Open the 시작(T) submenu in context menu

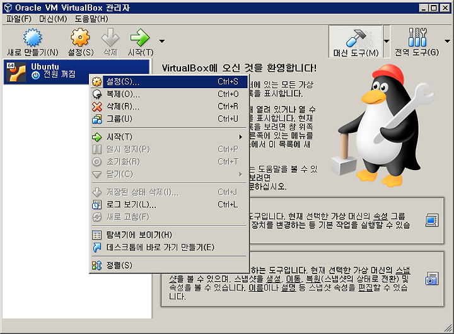[x=170, y=137]
